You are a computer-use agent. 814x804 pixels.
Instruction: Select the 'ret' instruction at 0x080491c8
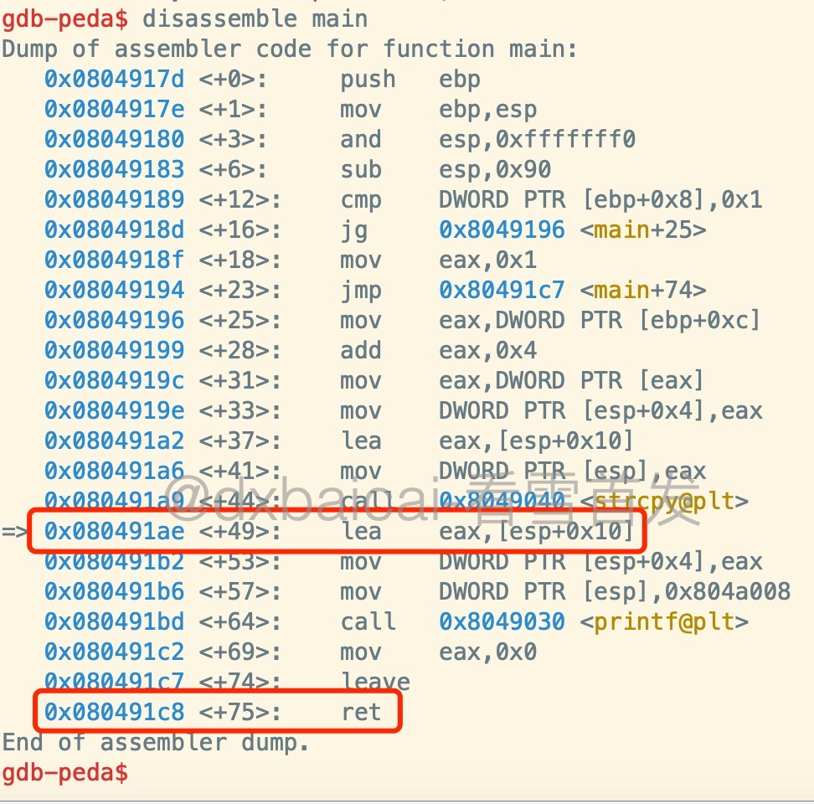point(361,711)
